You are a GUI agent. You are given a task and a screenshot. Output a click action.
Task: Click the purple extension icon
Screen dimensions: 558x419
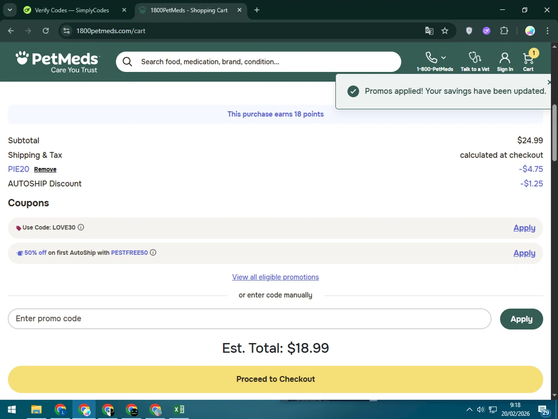487,31
